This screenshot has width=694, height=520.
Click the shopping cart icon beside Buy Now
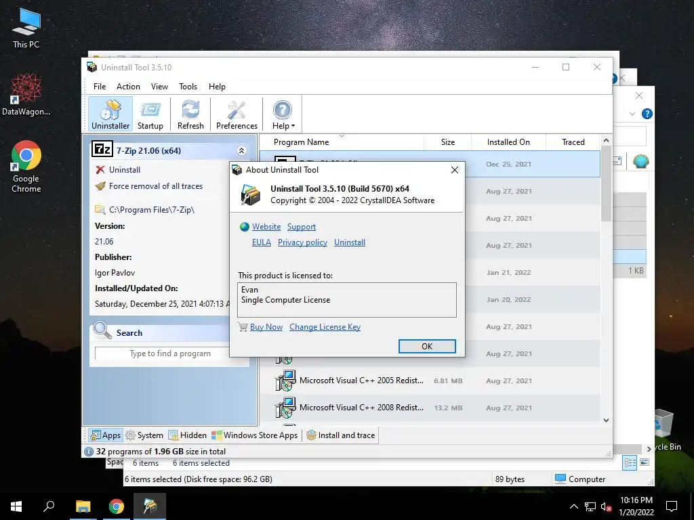point(243,327)
